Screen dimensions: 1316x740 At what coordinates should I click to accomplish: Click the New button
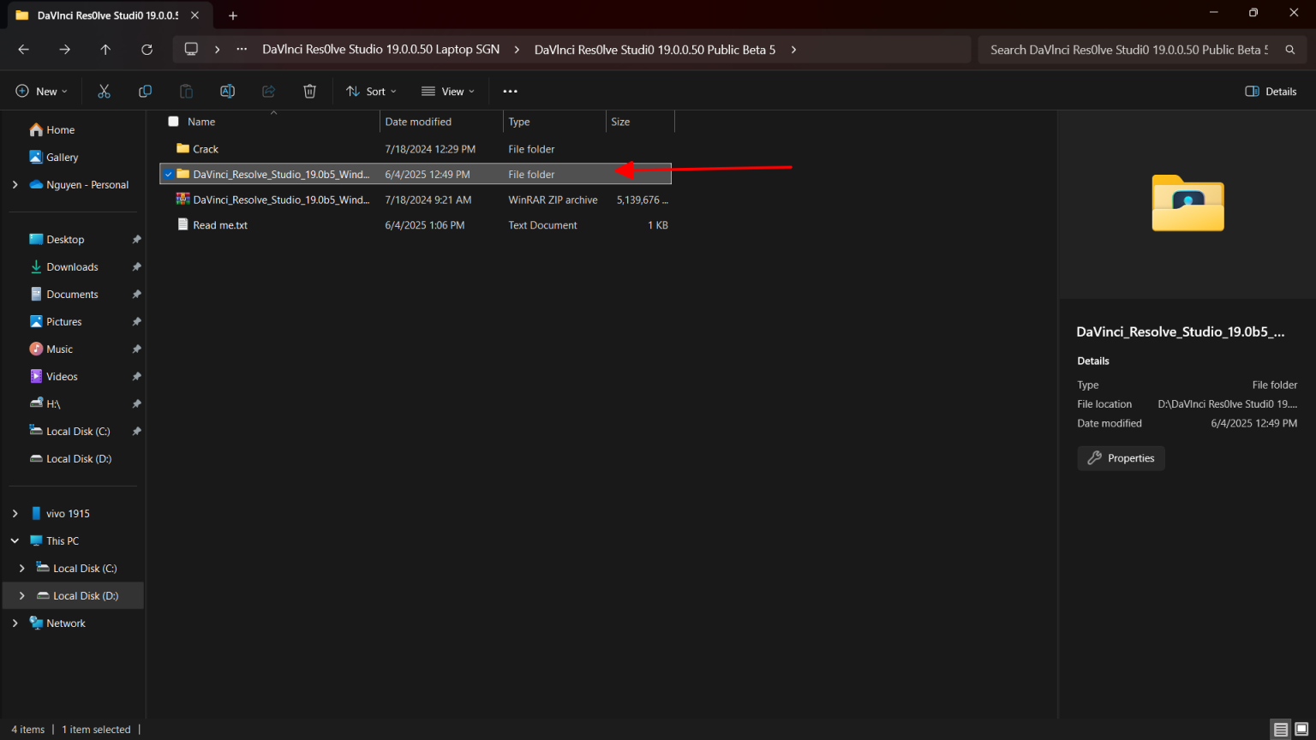tap(41, 92)
